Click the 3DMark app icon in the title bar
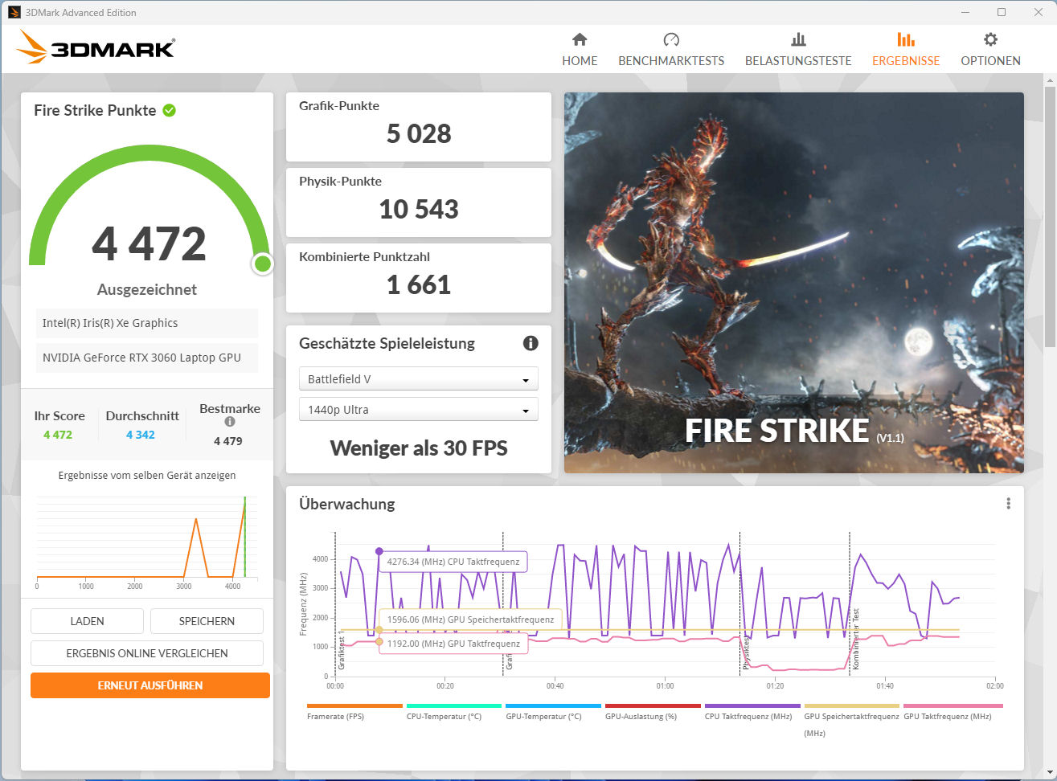Image resolution: width=1057 pixels, height=781 pixels. pos(14,12)
